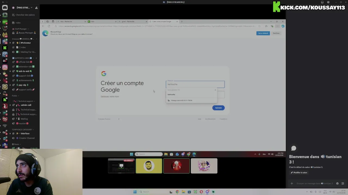Open the Welcome channel
Image resolution: width=348 pixels, height=195 pixels.
click(x=24, y=43)
